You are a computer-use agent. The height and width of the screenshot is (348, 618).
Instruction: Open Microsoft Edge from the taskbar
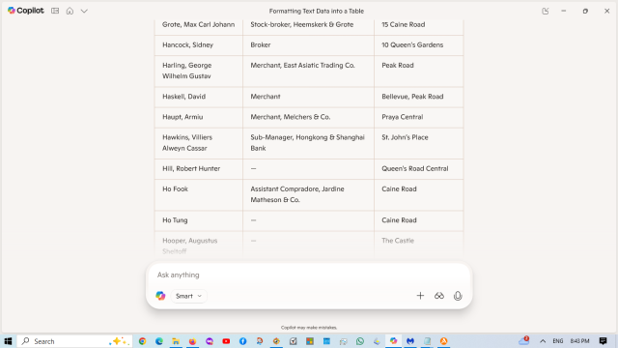tap(159, 341)
